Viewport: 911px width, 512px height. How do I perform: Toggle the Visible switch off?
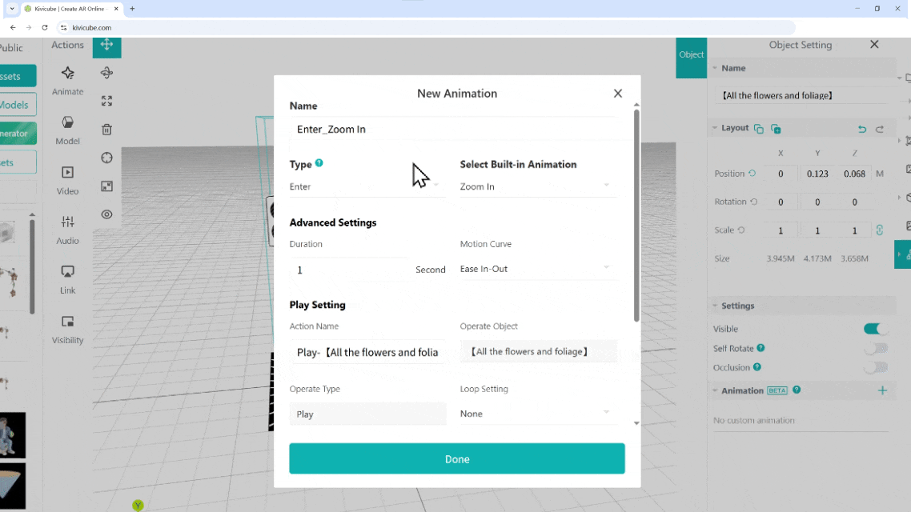[875, 329]
